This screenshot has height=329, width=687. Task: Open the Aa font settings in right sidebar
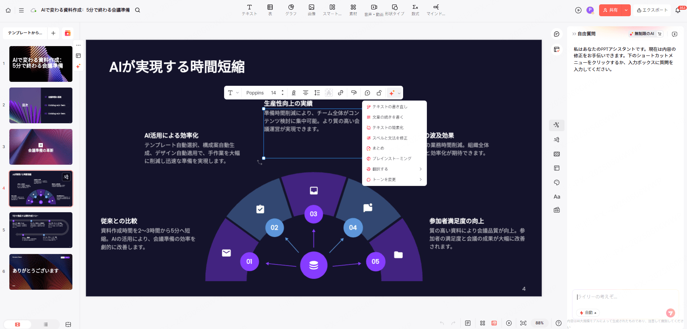pyautogui.click(x=556, y=196)
